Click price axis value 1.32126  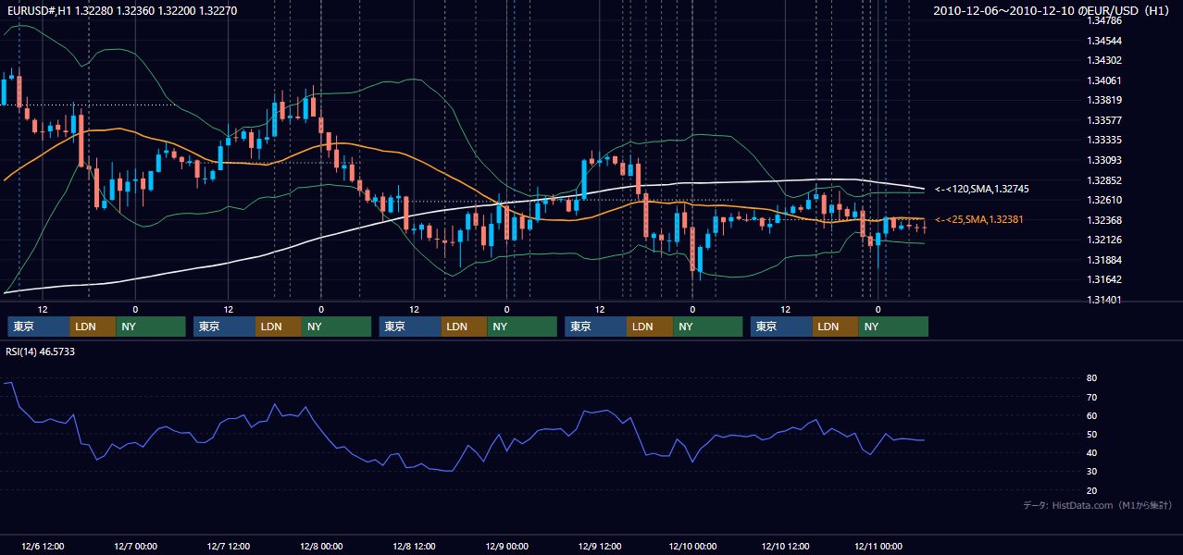(x=1104, y=240)
